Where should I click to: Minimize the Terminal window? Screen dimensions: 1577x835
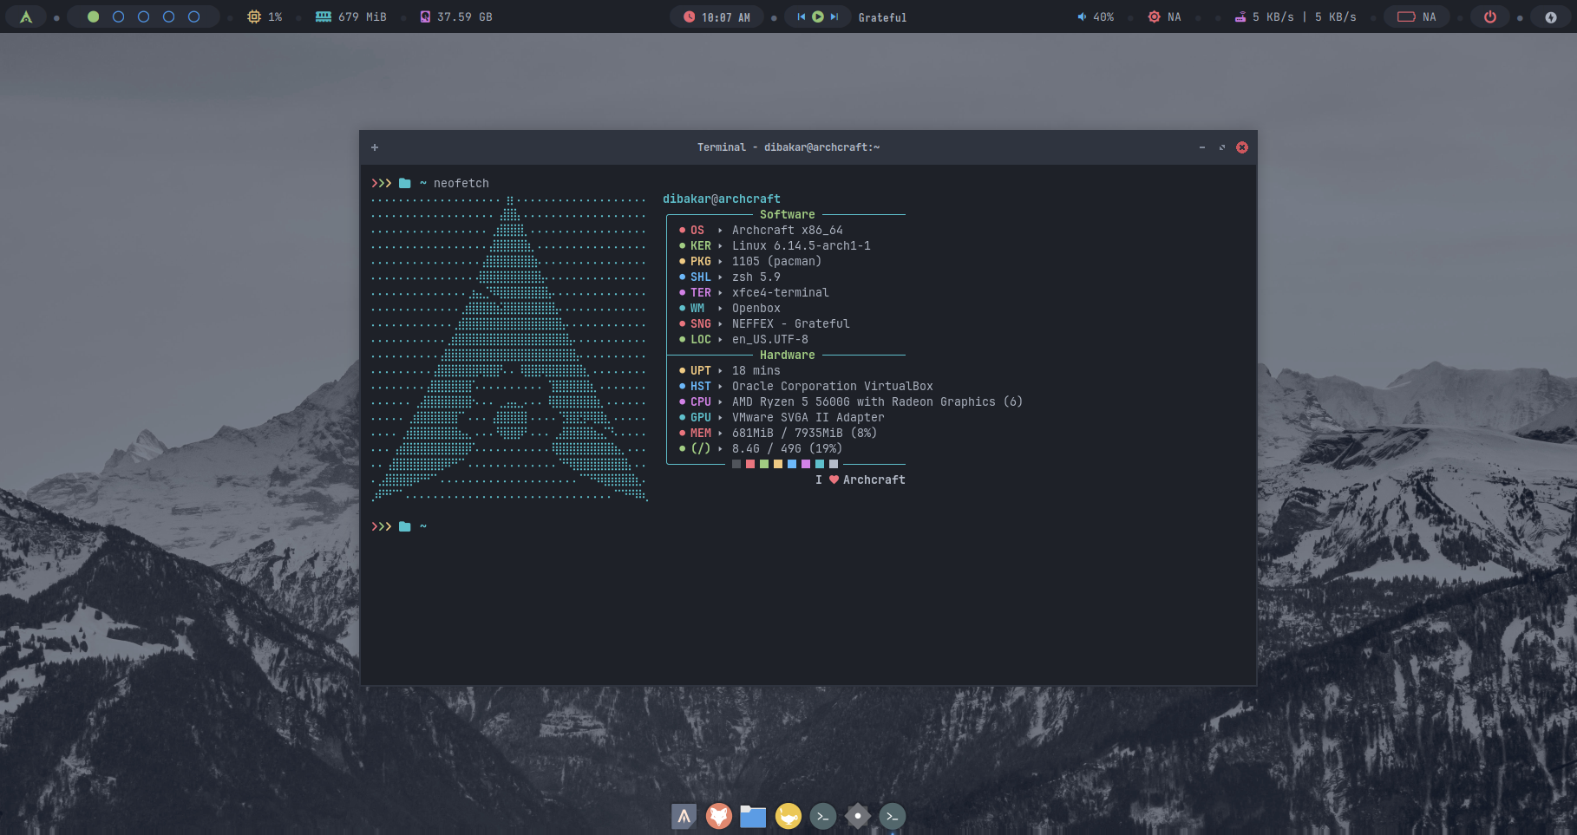(1202, 147)
